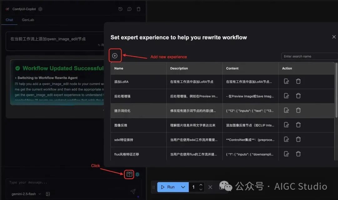Click the trash icon to clear the chat
The width and height of the screenshot is (338, 200).
[x=139, y=9]
